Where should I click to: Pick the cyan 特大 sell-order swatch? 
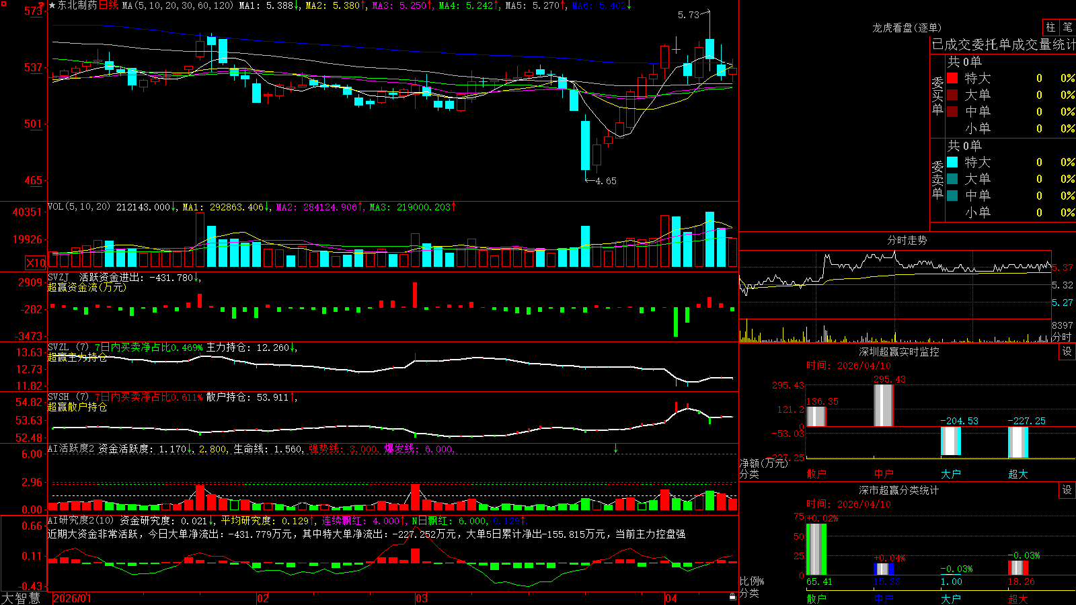tap(952, 162)
